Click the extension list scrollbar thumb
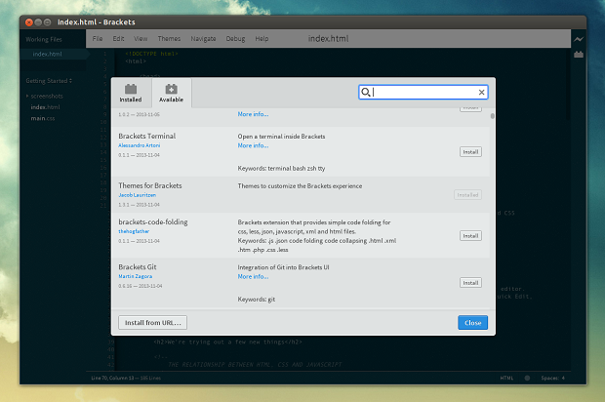This screenshot has width=605, height=402. tap(493, 116)
